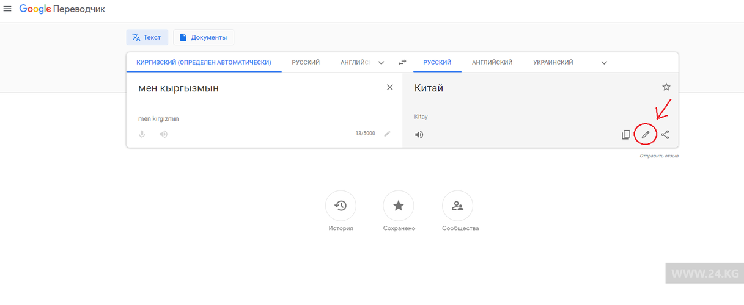Image resolution: width=744 pixels, height=305 pixels.
Task: Choose Английский as target language
Action: tap(492, 63)
